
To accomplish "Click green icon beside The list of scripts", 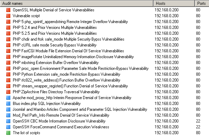I will point(8,133).
